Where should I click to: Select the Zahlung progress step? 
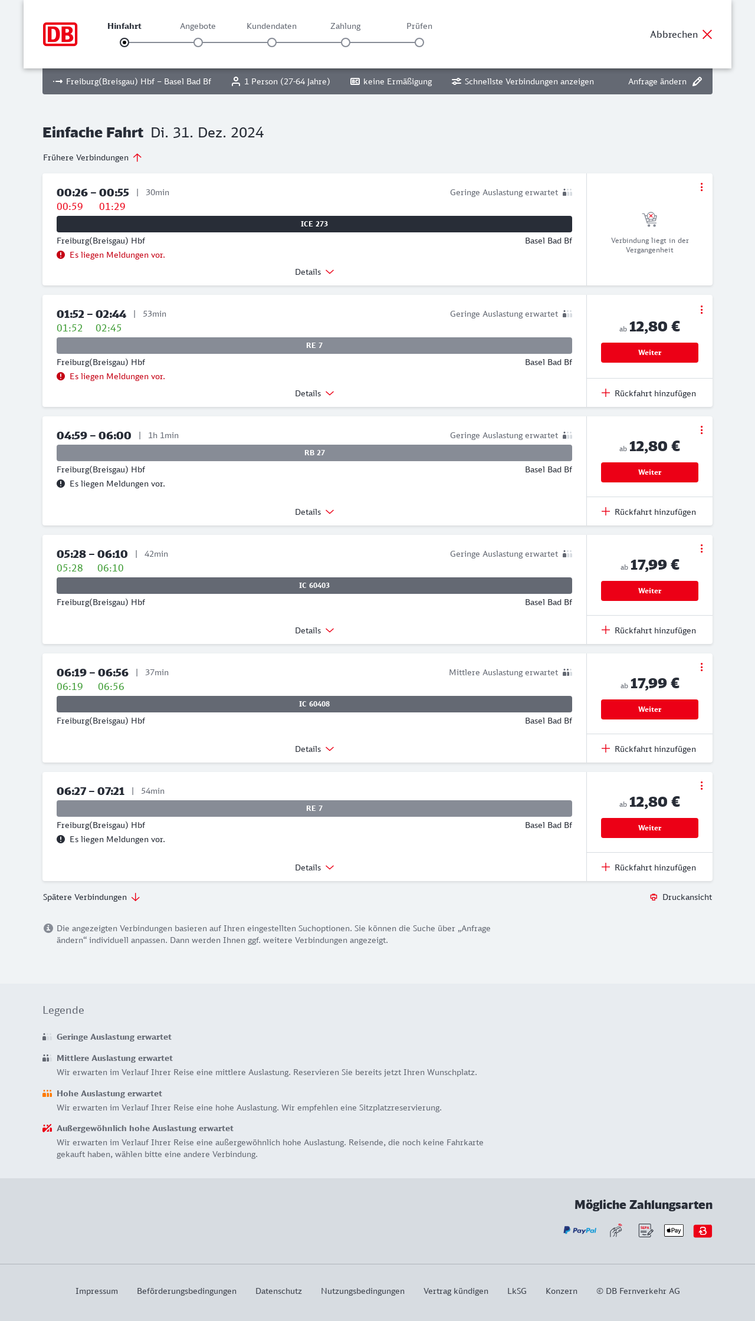(346, 42)
